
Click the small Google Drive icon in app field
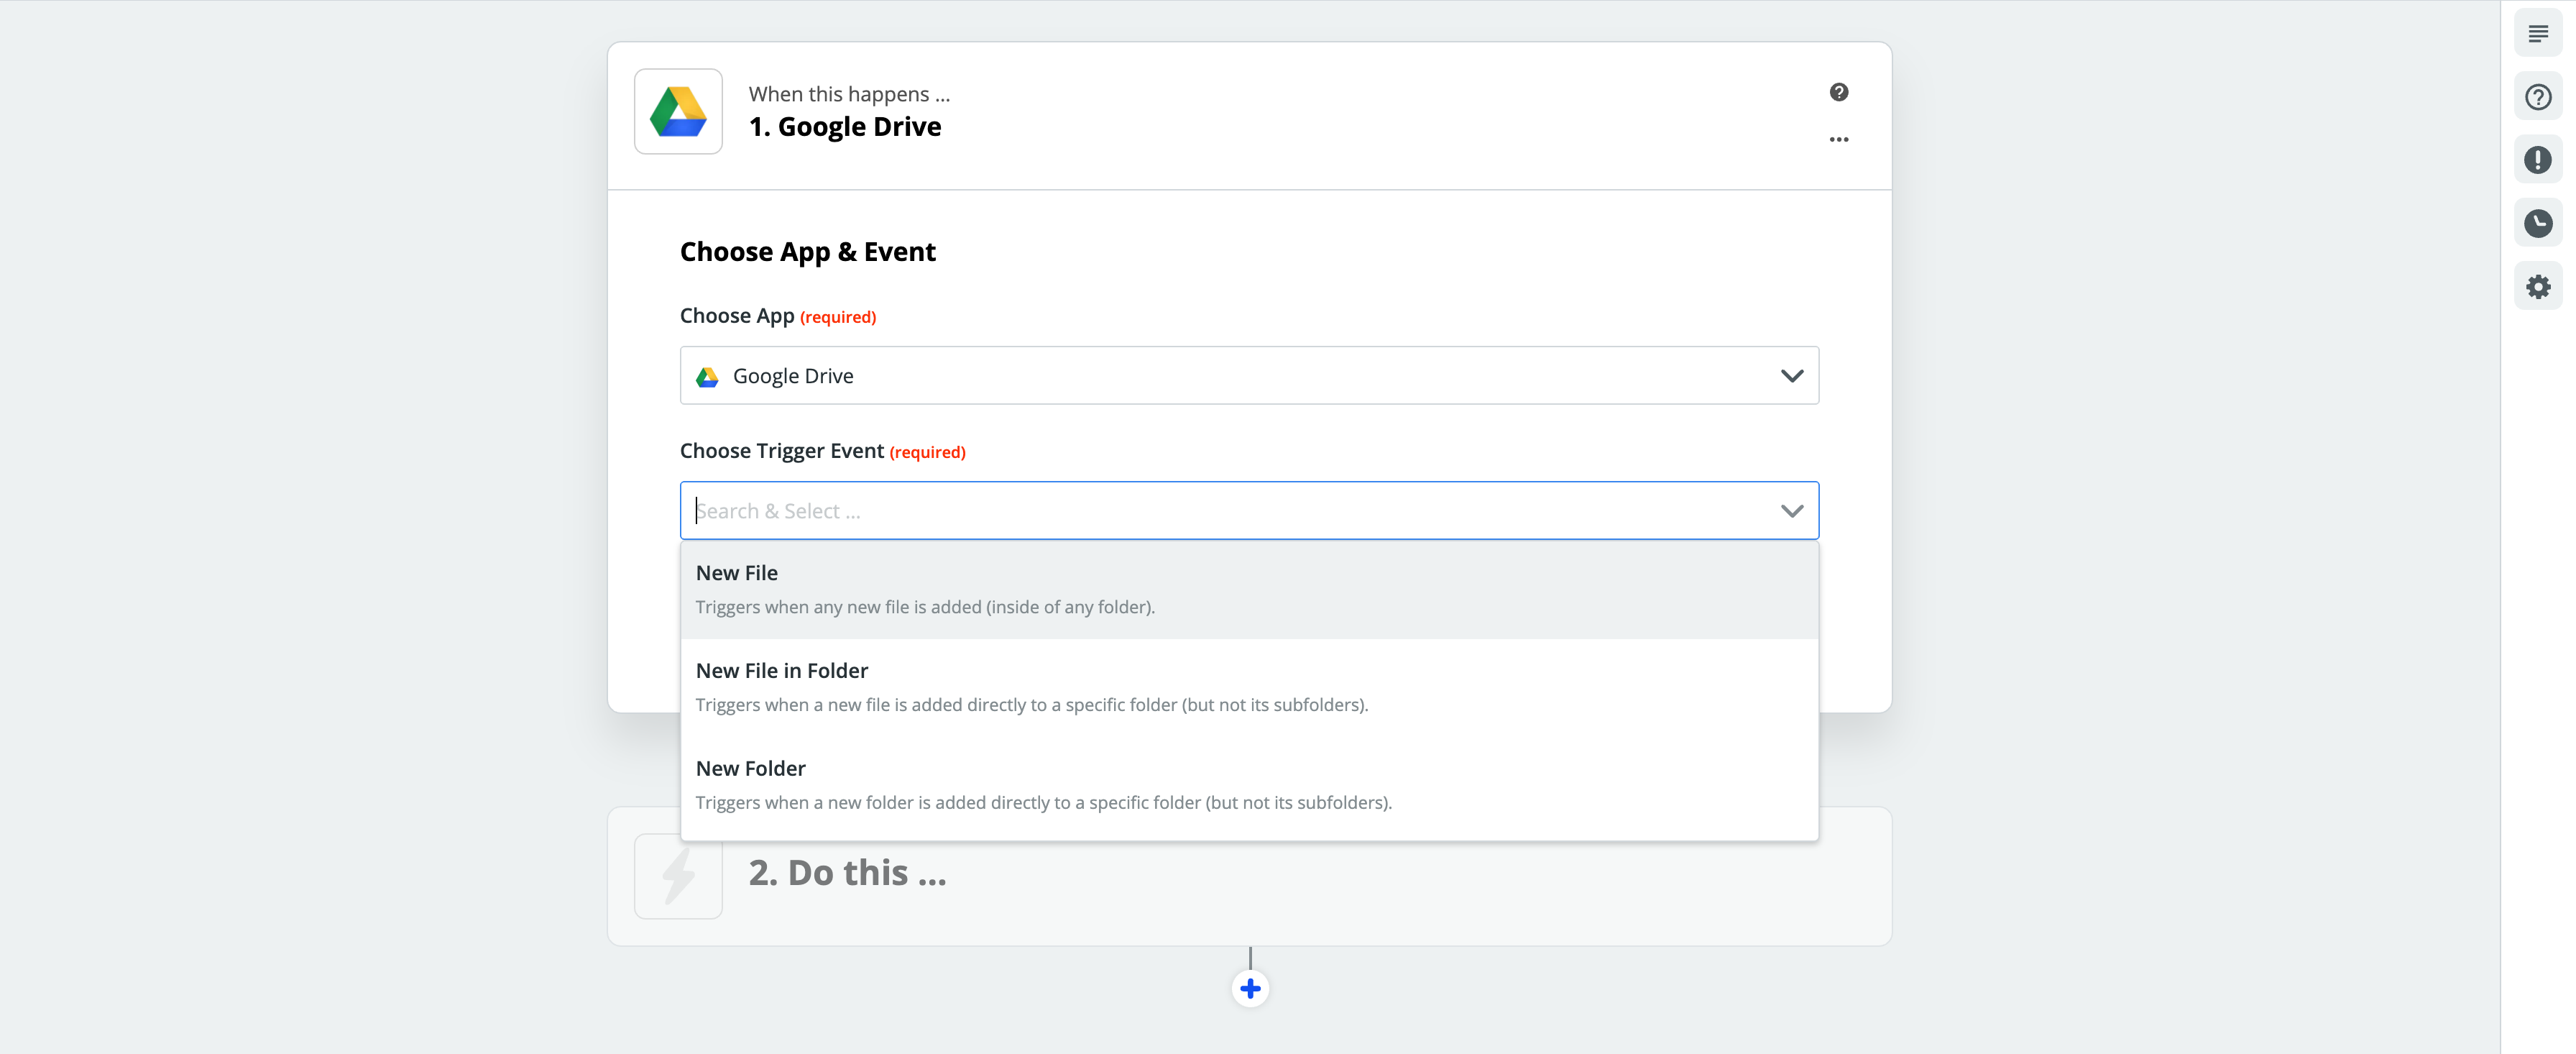click(707, 376)
